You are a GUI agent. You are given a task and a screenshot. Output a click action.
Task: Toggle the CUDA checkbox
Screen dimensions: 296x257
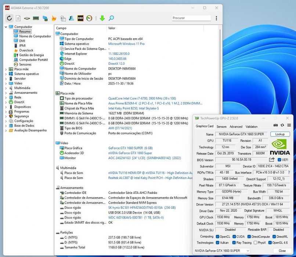pos(234,236)
